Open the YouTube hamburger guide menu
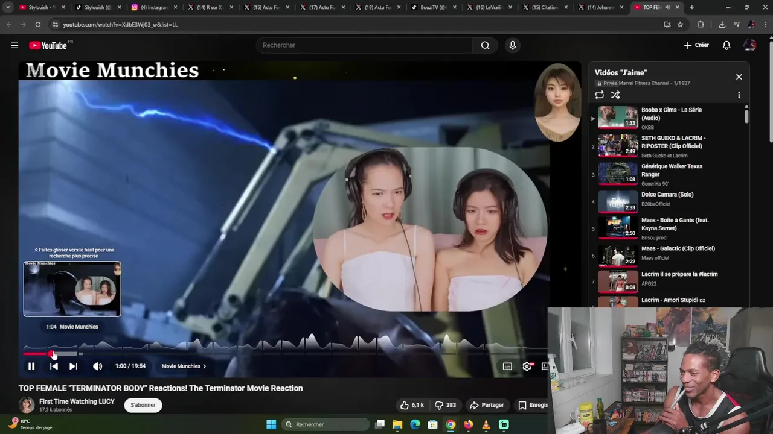The image size is (773, 434). [14, 45]
